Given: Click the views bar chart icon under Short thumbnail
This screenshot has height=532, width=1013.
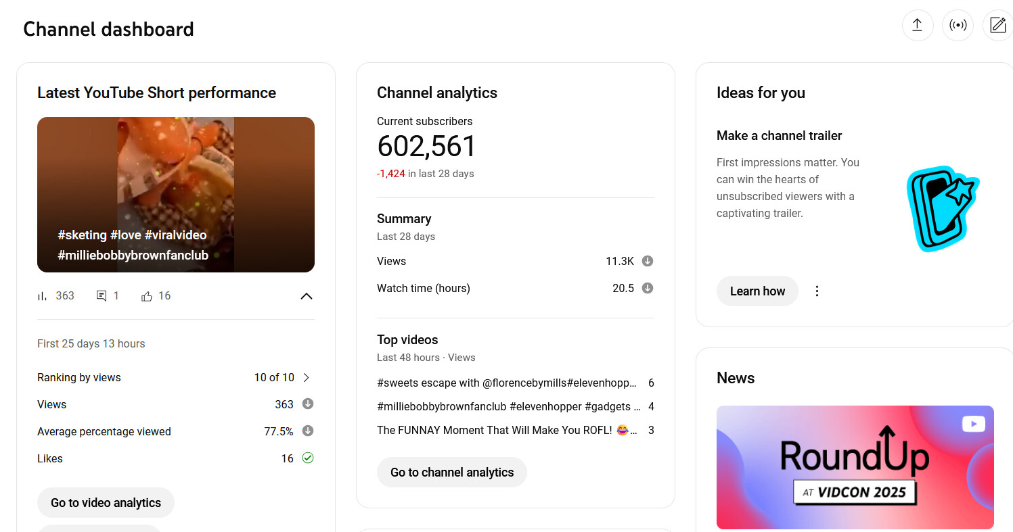Looking at the screenshot, I should [x=42, y=296].
